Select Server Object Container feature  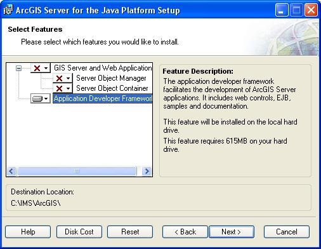click(x=112, y=88)
